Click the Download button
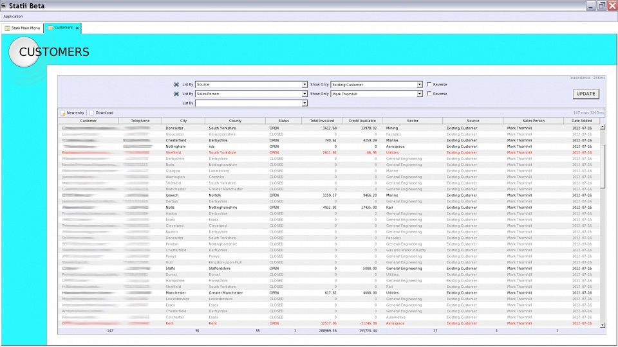Screen dimensions: 618x347 [101, 113]
